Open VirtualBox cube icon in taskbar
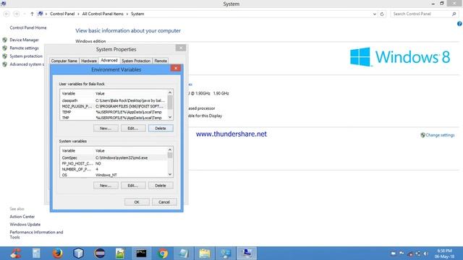 click(x=79, y=253)
